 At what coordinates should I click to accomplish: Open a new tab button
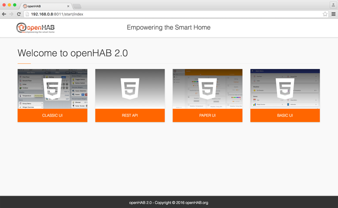click(77, 6)
